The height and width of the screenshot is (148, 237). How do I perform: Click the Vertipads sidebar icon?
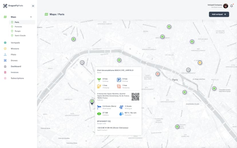[5, 43]
